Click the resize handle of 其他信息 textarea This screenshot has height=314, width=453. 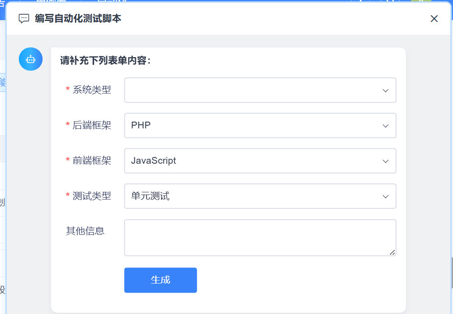pos(393,253)
